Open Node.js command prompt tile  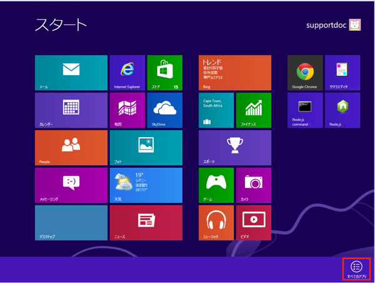point(305,110)
